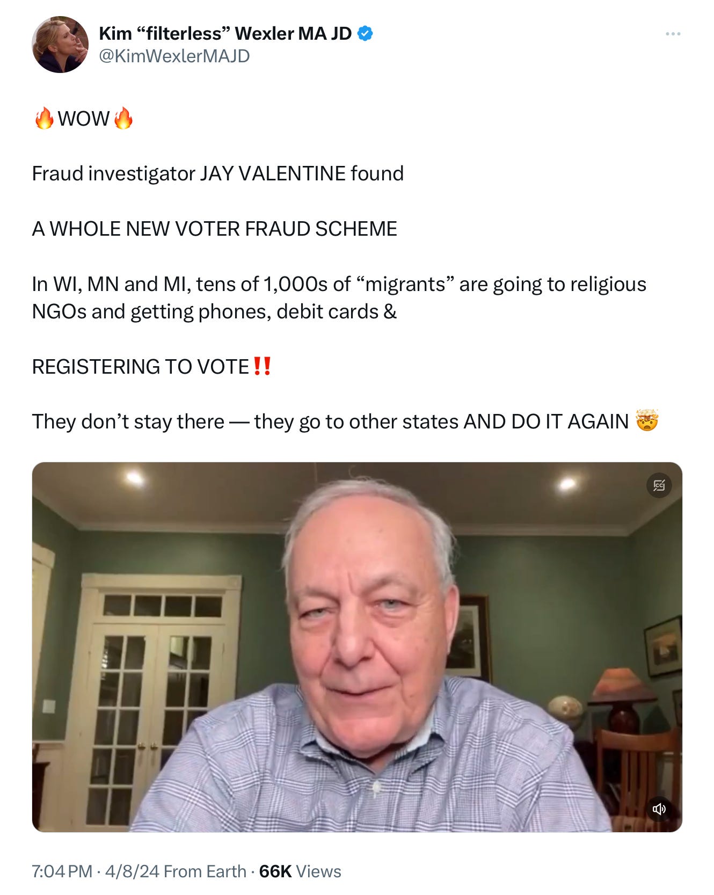714x895 pixels.
Task: Click the 7:04 PM timestamp
Action: [62, 871]
